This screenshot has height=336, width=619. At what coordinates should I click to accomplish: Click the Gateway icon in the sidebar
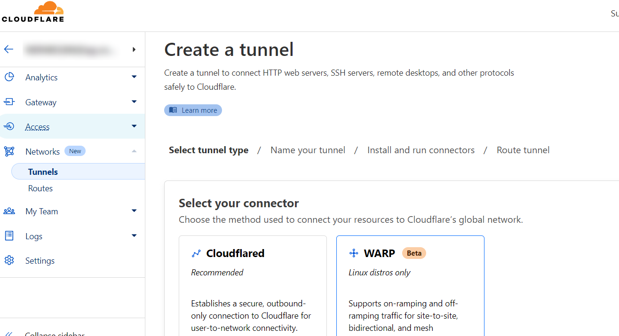(9, 102)
